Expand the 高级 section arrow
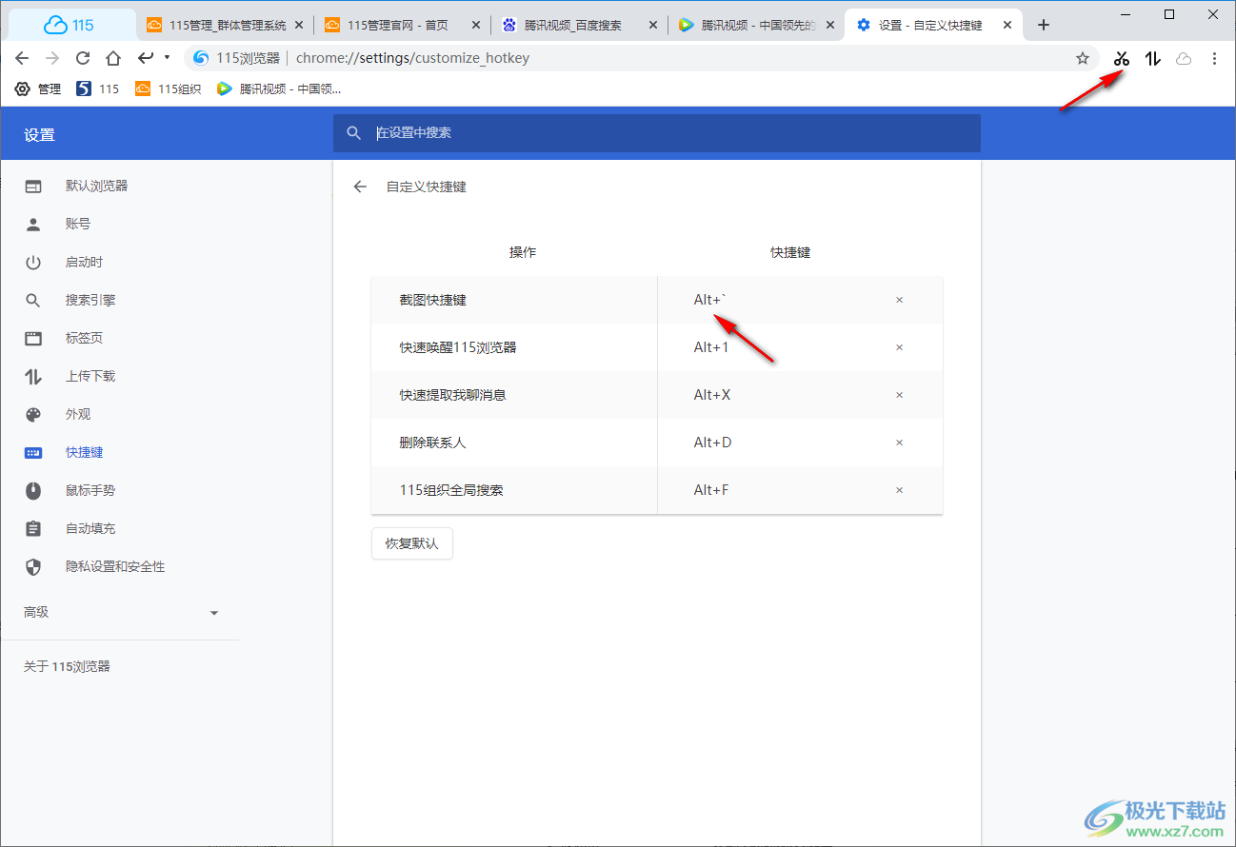Image resolution: width=1236 pixels, height=847 pixels. click(x=214, y=613)
